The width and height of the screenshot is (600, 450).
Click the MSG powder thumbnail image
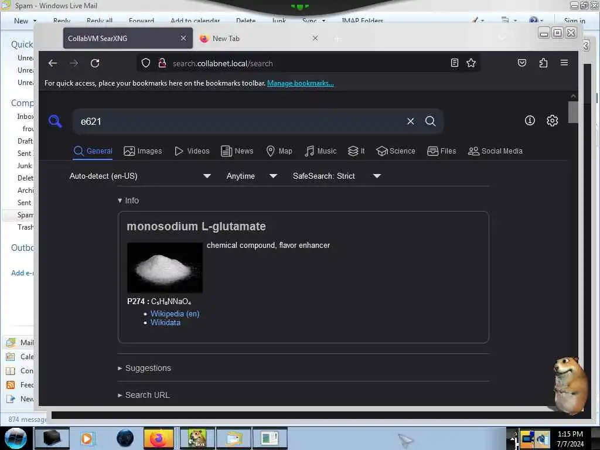165,267
